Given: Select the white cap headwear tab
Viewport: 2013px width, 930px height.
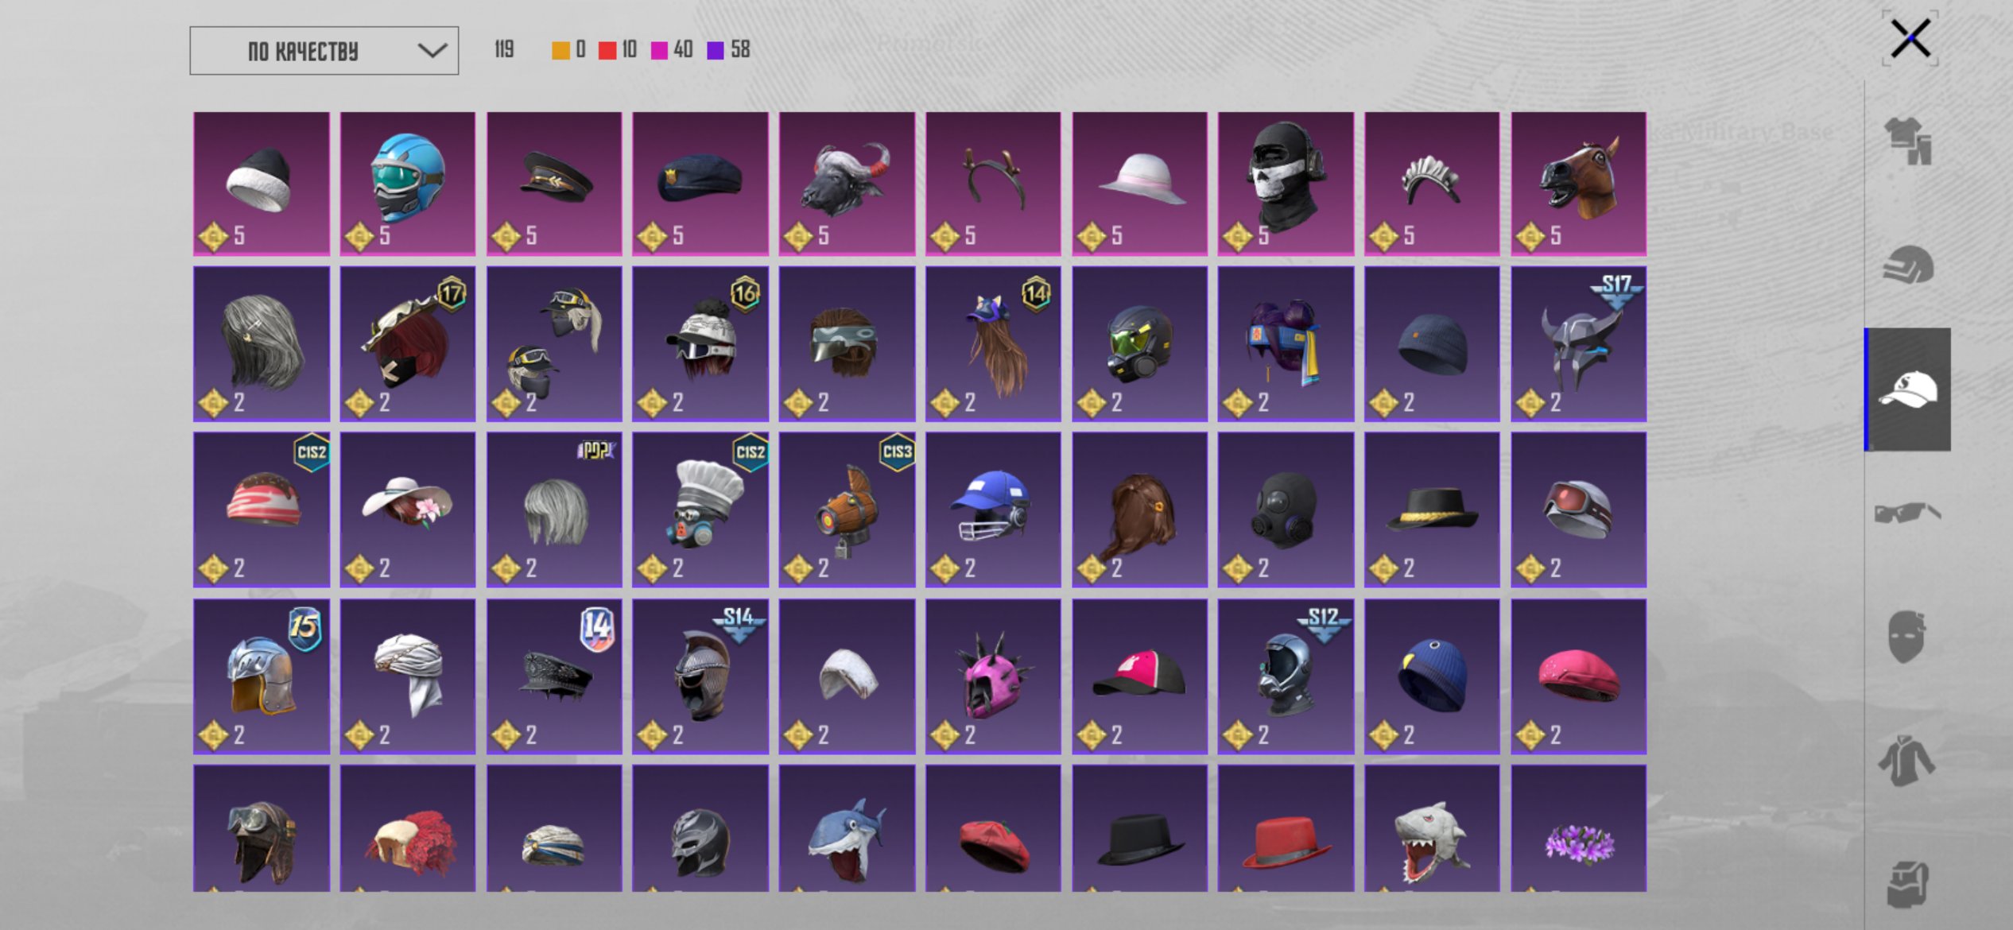Looking at the screenshot, I should tap(1908, 389).
